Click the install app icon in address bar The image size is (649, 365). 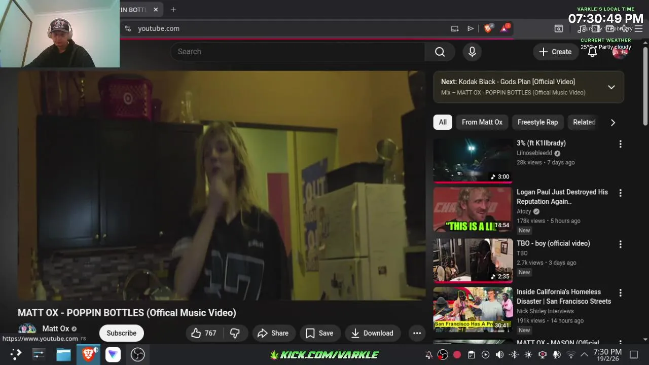click(455, 28)
